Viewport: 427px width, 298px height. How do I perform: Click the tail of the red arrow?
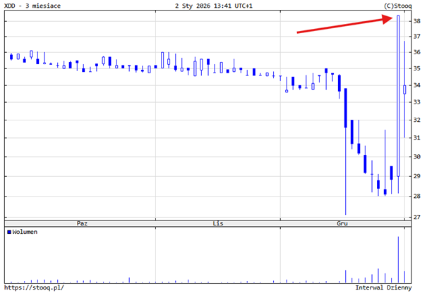[298, 32]
